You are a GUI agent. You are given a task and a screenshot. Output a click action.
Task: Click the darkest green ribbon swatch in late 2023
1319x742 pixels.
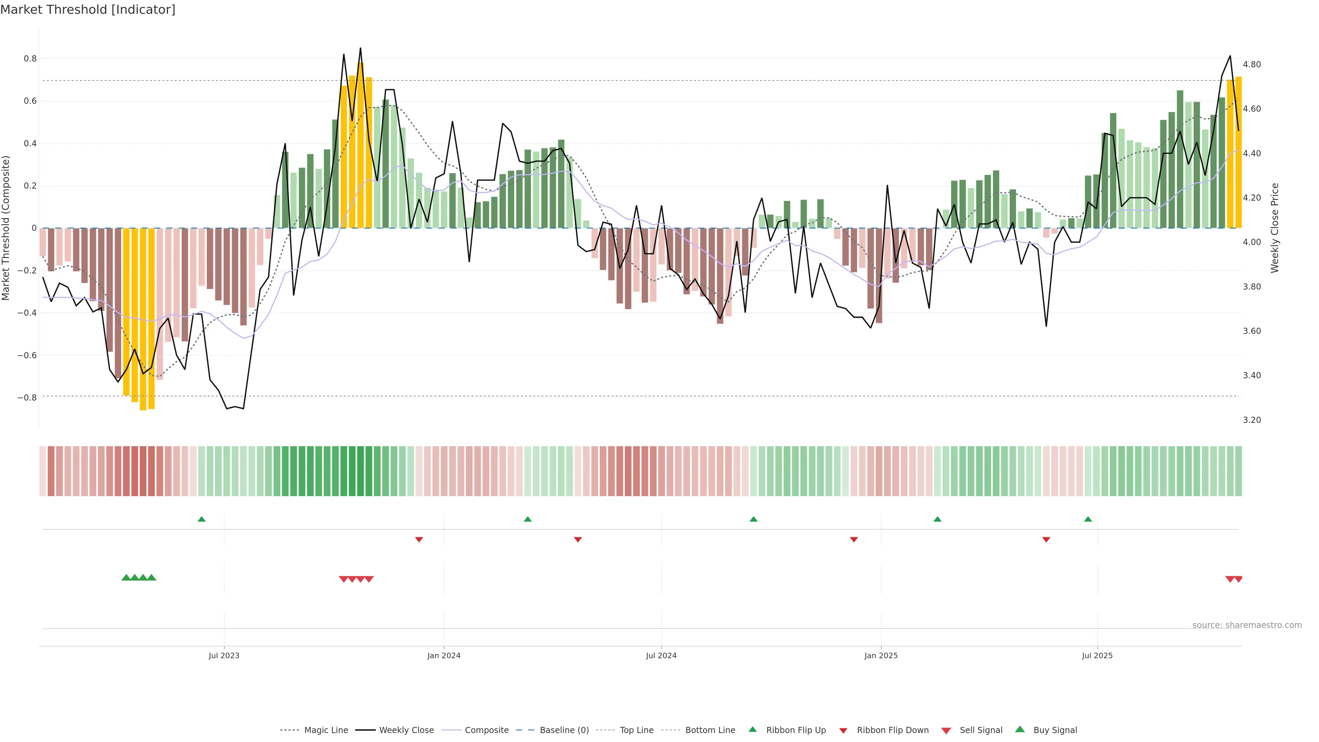tap(360, 471)
